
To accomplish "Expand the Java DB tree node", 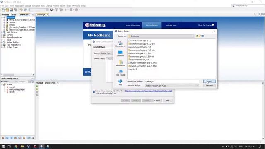I will (x=5, y=22).
